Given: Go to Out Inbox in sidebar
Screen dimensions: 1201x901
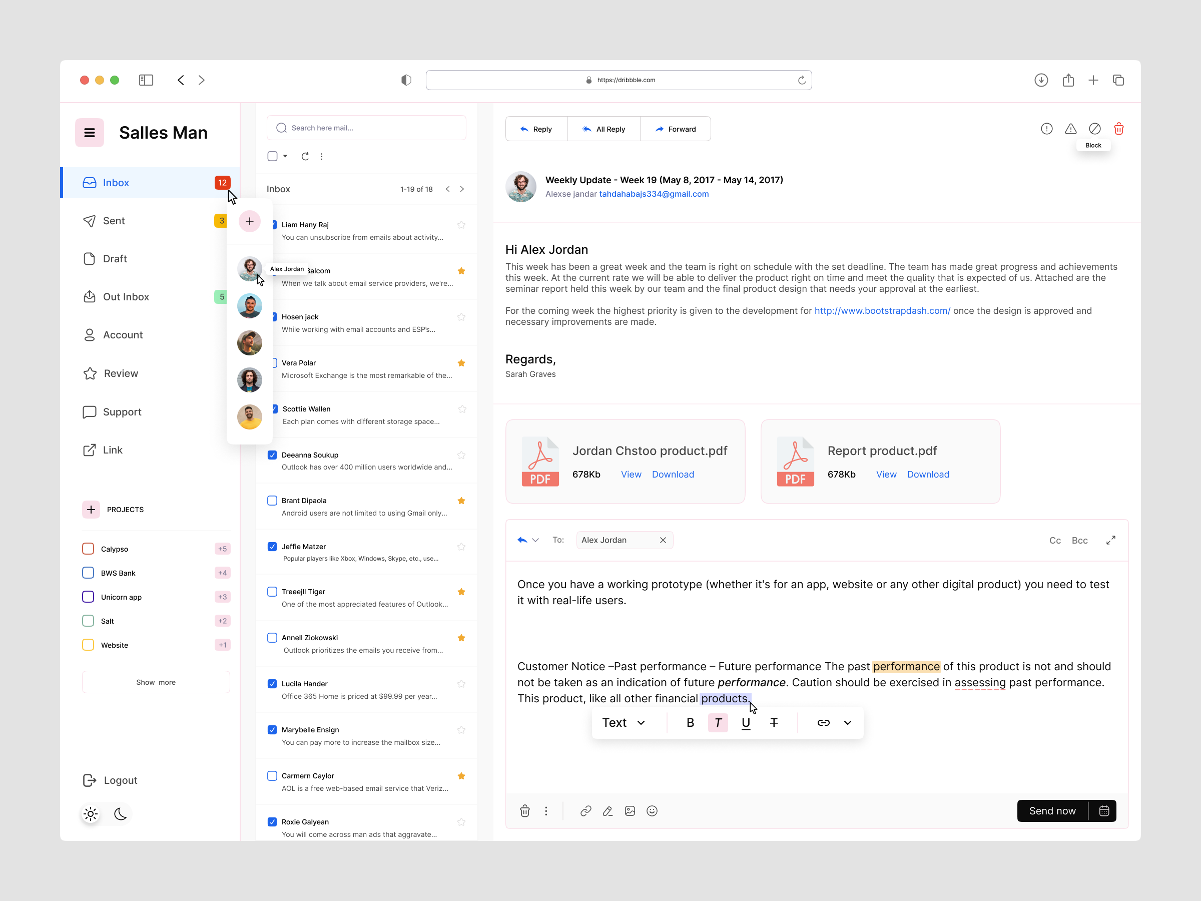Looking at the screenshot, I should [126, 296].
